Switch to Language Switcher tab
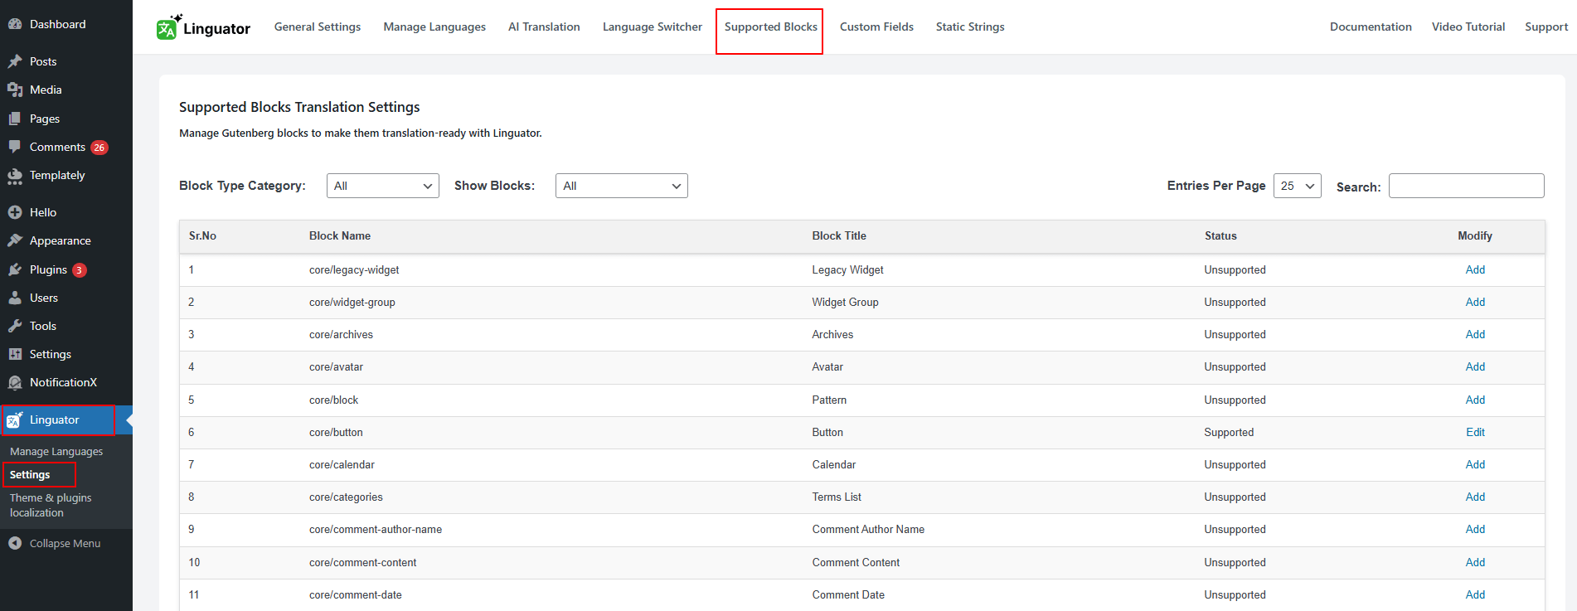 pyautogui.click(x=653, y=27)
